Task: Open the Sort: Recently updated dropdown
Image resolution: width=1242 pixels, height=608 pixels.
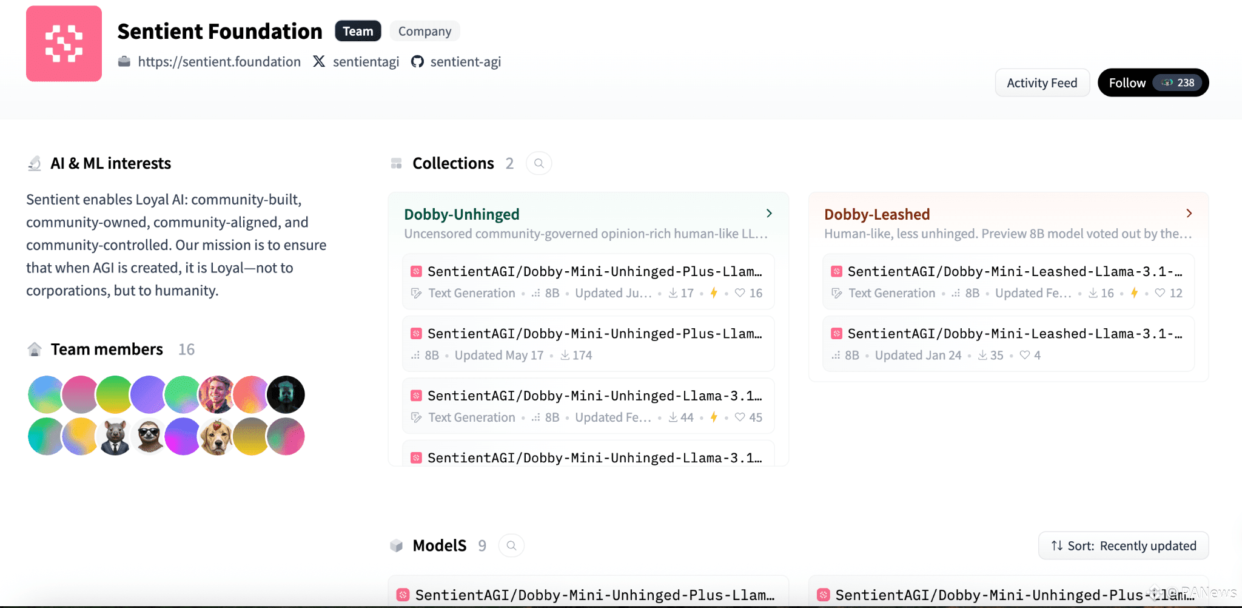Action: point(1123,546)
